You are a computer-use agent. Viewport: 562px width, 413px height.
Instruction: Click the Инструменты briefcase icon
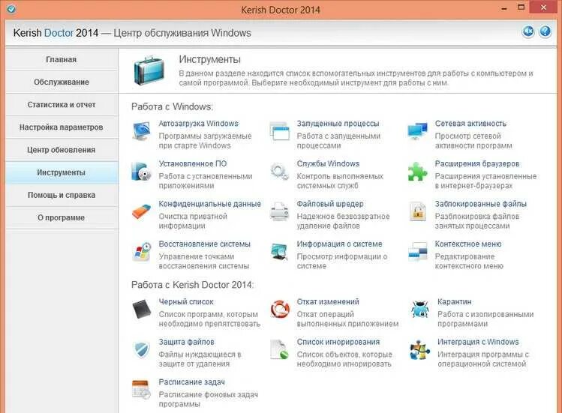[x=149, y=71]
